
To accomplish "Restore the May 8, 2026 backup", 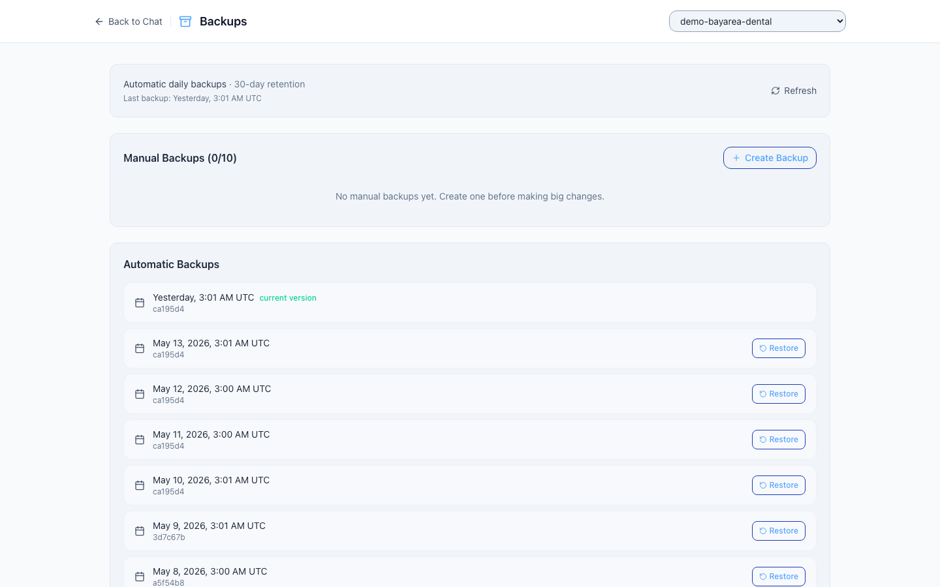I will click(x=779, y=577).
